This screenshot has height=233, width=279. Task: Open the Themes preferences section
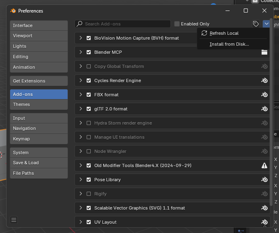coord(39,104)
